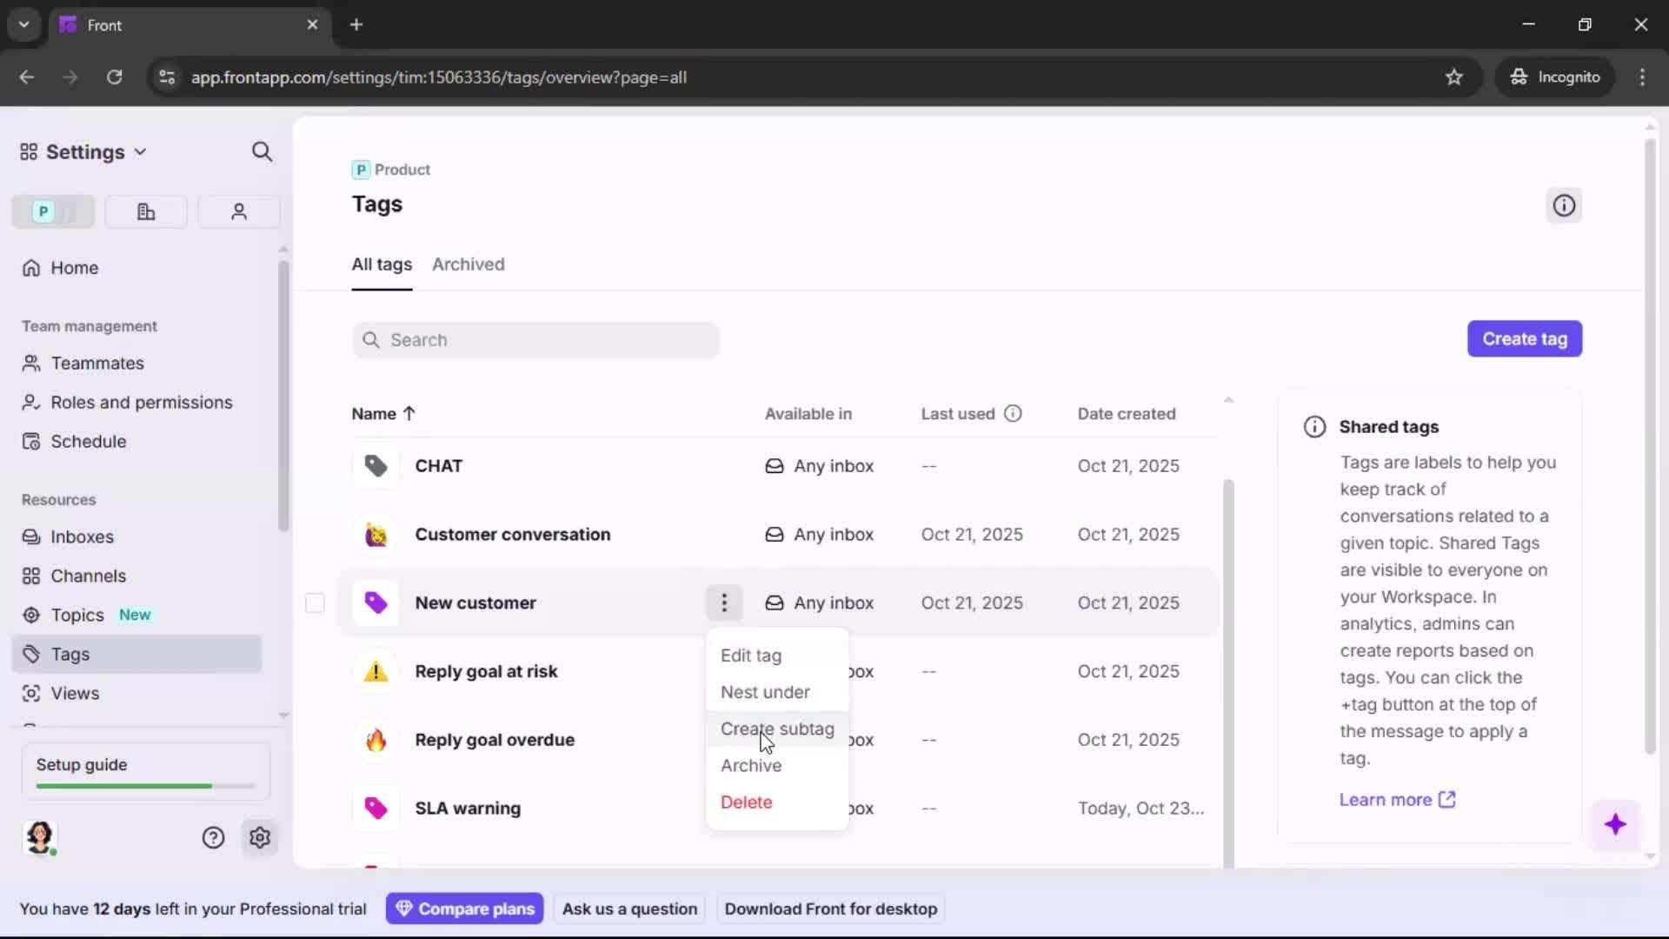Toggle the Last used column info icon
Viewport: 1669px width, 939px height.
point(1014,414)
